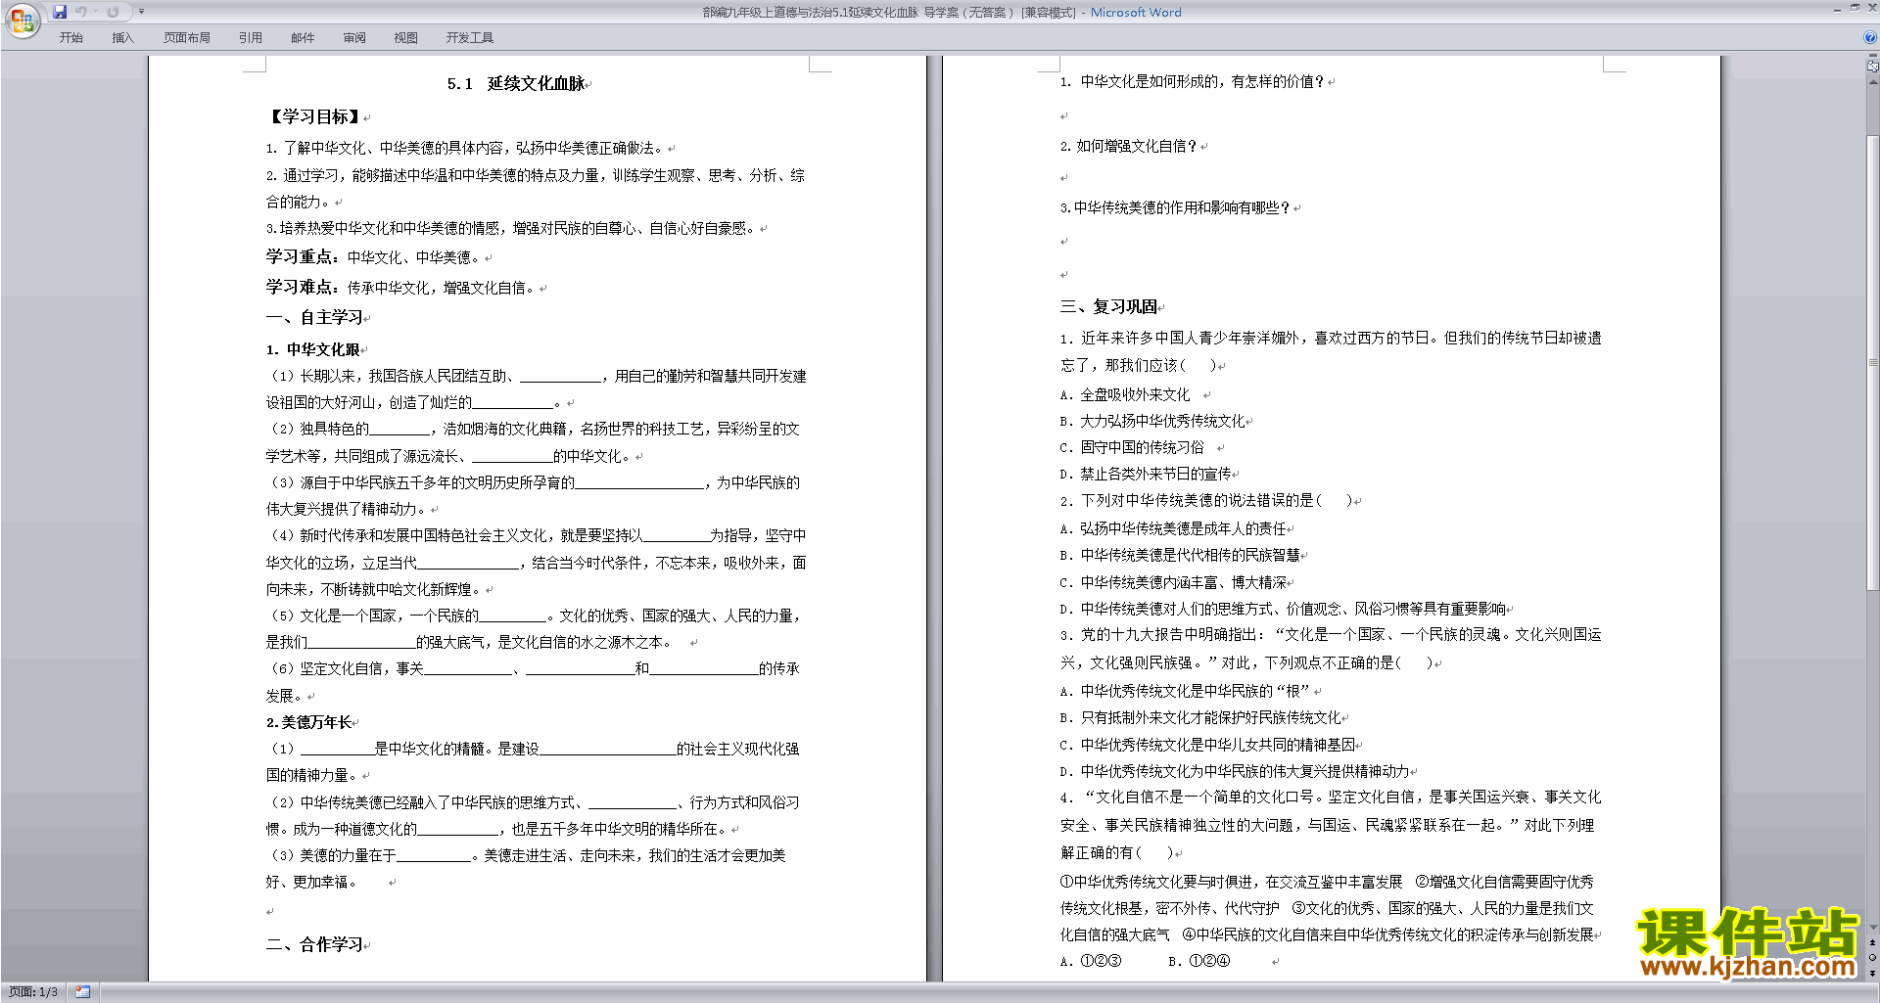Click the vertical scrollbar down arrow

[x=1872, y=928]
